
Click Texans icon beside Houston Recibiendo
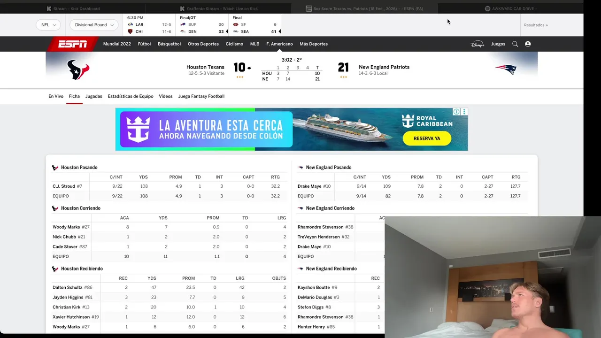55,269
